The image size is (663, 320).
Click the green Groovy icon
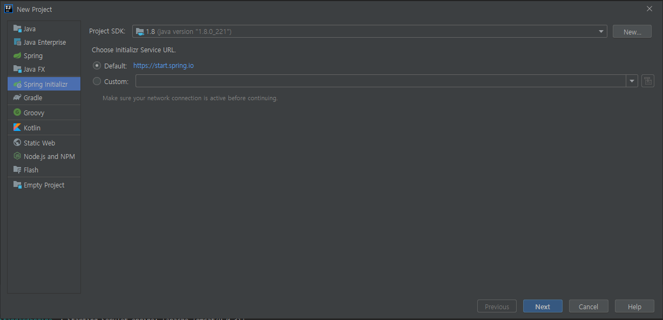(17, 113)
